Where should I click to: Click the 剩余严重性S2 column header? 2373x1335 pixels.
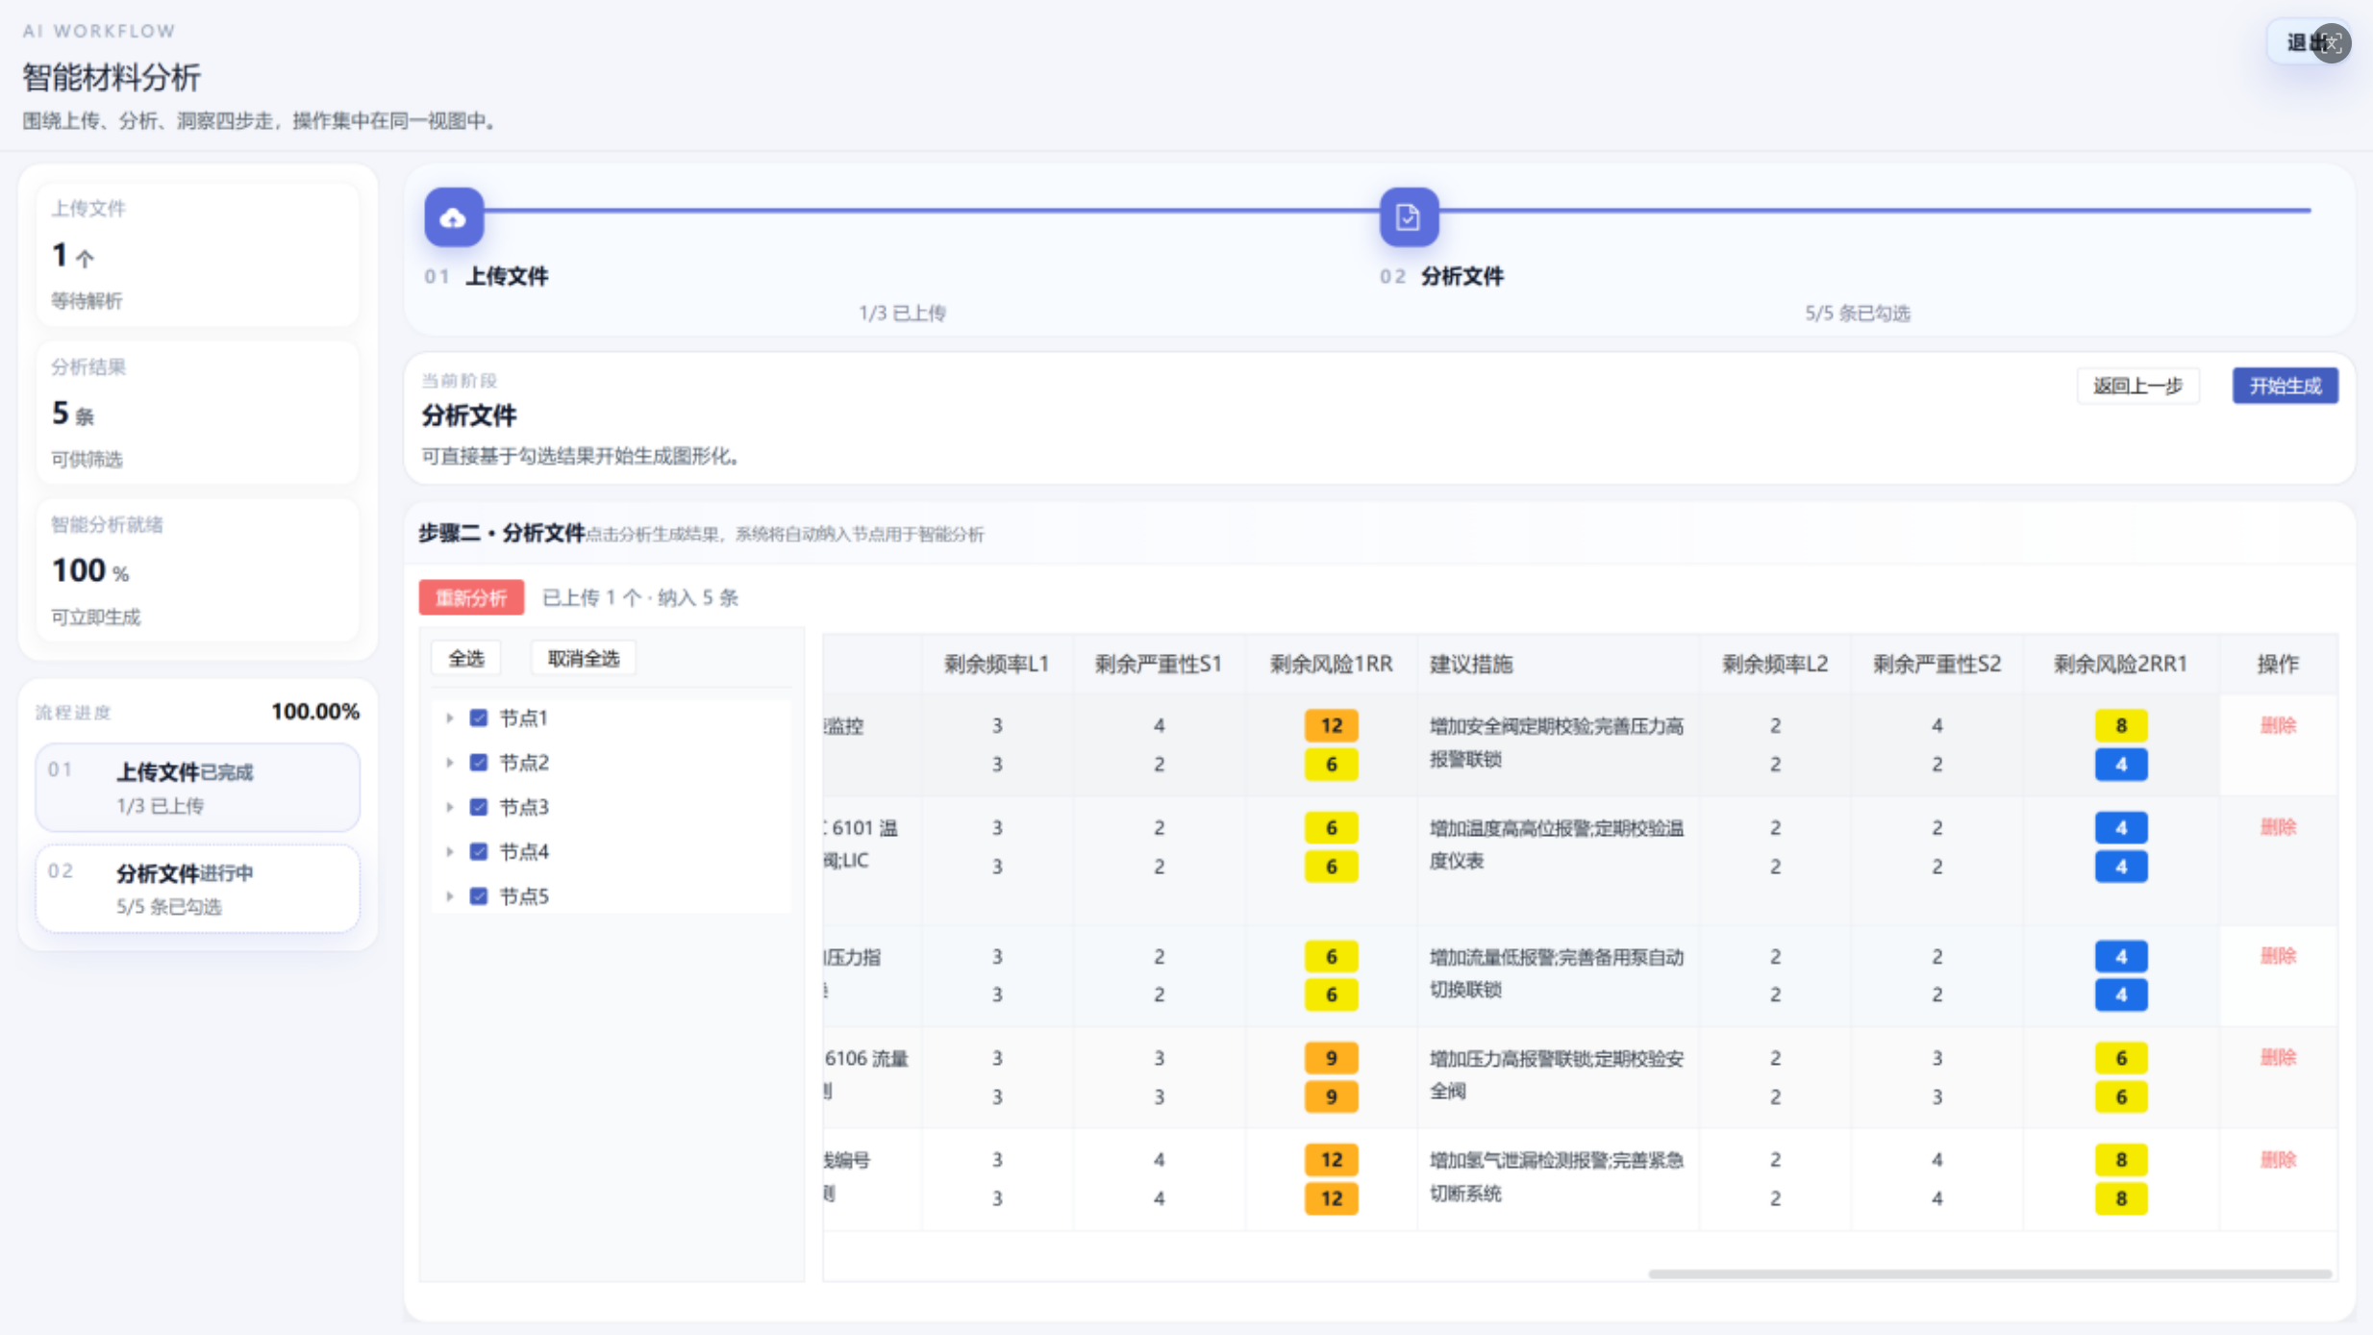pos(1936,664)
